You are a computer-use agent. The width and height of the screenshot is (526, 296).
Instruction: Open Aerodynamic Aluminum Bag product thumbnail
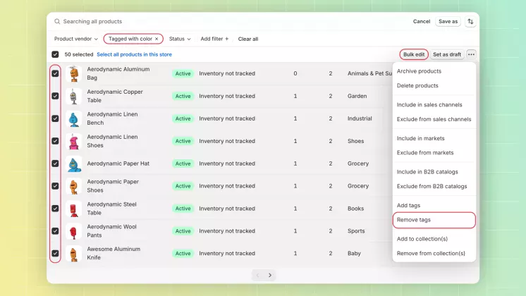tap(74, 74)
